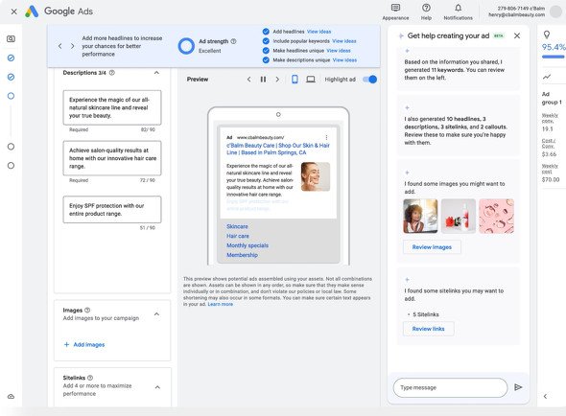Collapse the Sitelinks section
This screenshot has width=566, height=416.
(x=157, y=387)
